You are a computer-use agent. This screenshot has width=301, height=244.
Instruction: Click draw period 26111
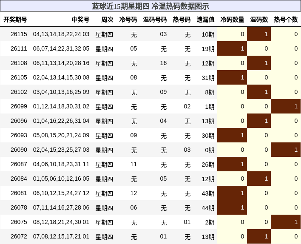tap(19, 48)
